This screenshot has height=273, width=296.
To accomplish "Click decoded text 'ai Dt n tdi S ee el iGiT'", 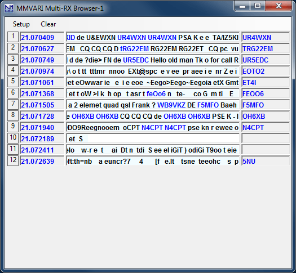I will (147, 150).
